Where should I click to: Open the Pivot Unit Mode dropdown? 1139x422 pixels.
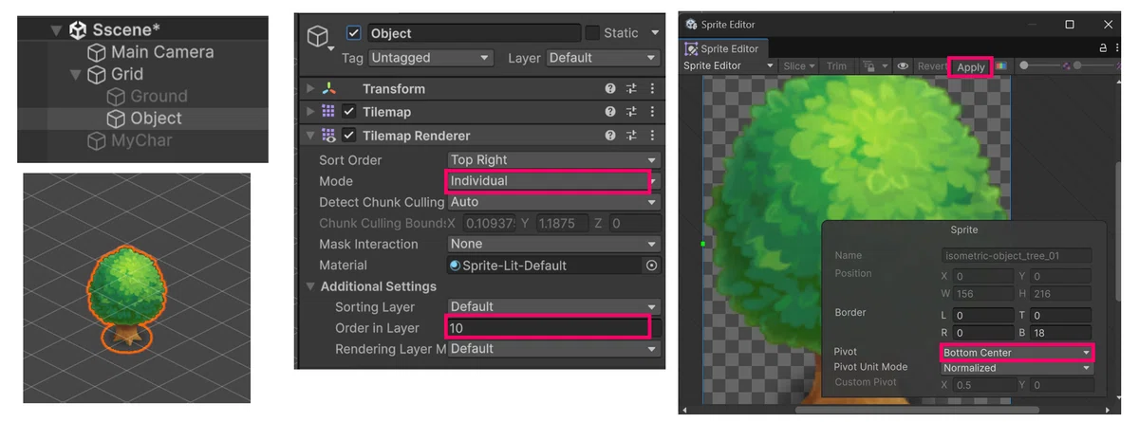1018,368
